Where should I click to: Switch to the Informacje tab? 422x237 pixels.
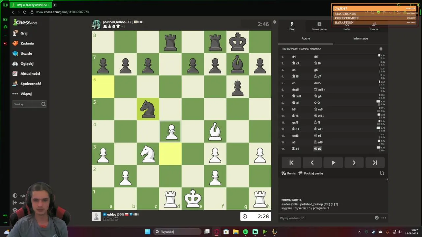point(361,39)
